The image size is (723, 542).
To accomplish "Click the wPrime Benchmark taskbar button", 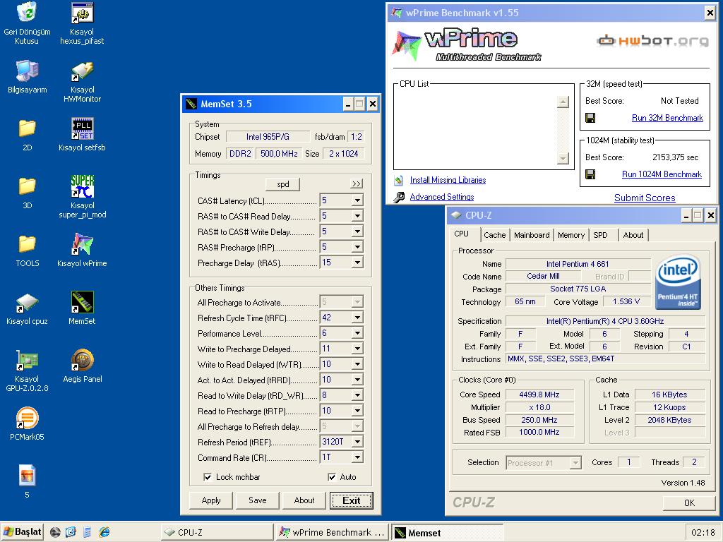I will [x=332, y=532].
